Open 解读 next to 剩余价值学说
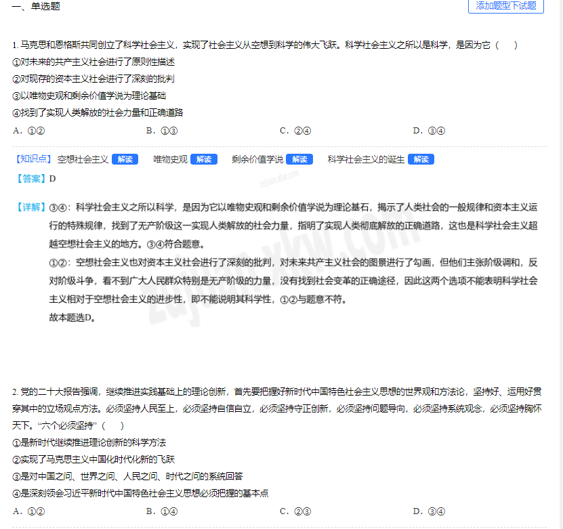This screenshot has width=563, height=529. (299, 160)
